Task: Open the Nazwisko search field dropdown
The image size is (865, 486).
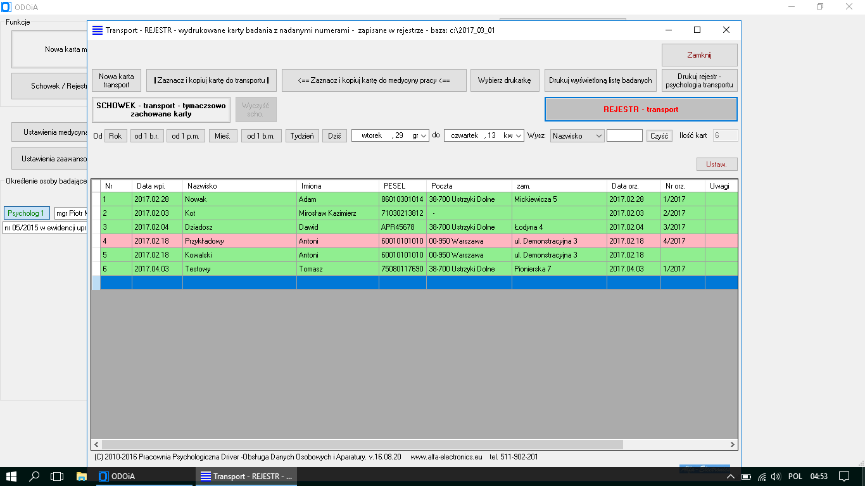Action: tap(598, 135)
